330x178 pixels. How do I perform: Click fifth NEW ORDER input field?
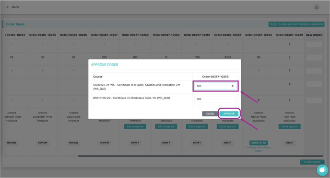coord(314,100)
